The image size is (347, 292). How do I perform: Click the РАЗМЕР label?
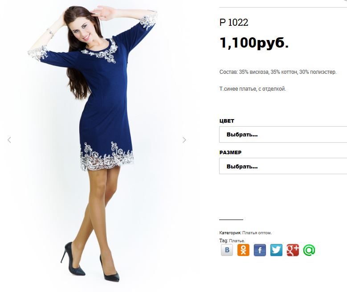click(x=230, y=152)
